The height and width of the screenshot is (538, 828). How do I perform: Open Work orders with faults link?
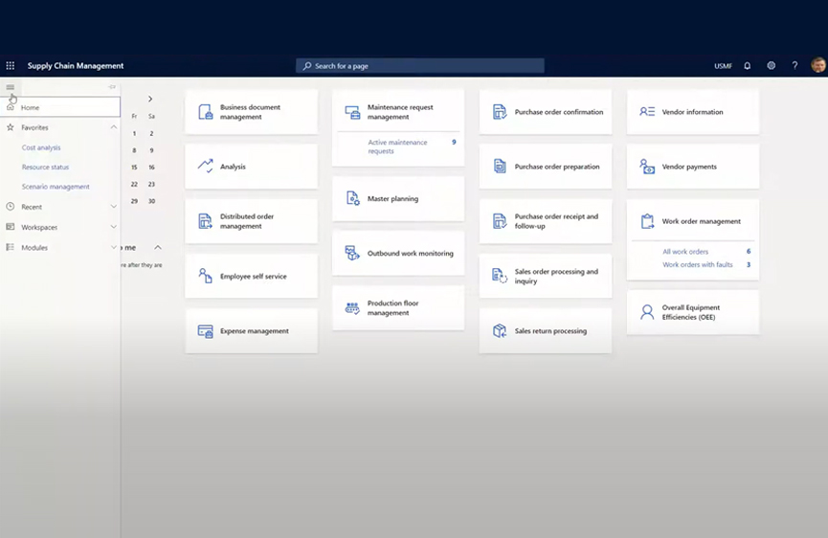point(697,265)
